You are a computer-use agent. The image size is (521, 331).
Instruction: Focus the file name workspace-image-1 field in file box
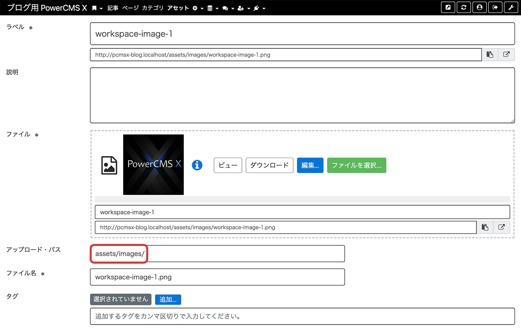[303, 212]
